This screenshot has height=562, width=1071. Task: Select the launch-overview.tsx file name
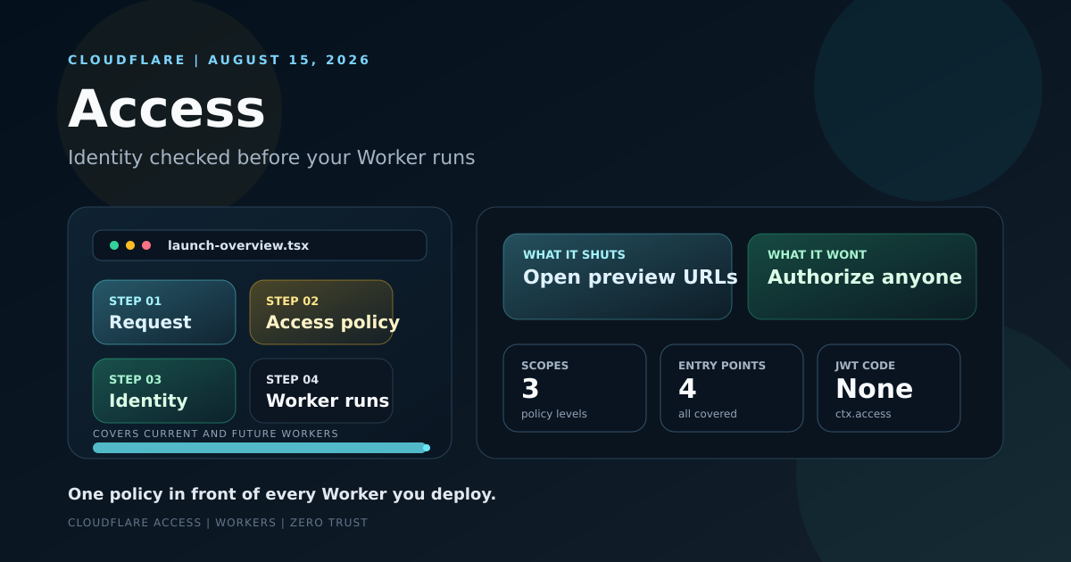tap(238, 245)
